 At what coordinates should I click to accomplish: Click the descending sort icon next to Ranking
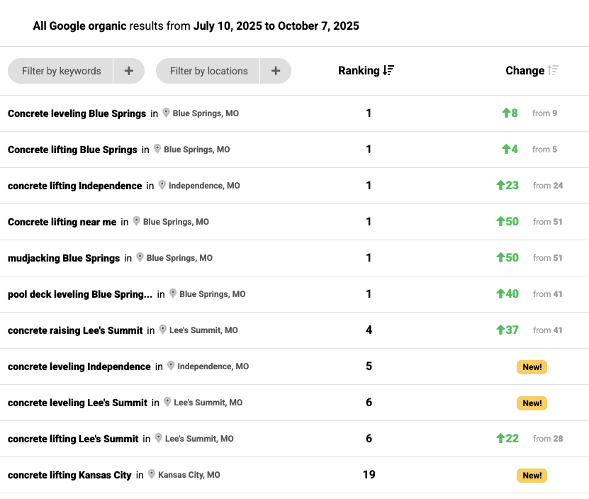388,70
